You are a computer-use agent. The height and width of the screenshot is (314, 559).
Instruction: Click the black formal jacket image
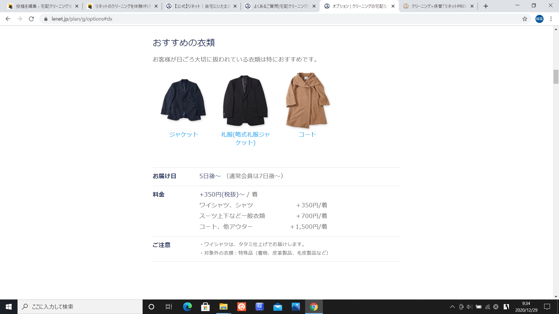(245, 101)
